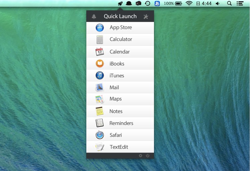Click the battery status icon

coord(178,3)
